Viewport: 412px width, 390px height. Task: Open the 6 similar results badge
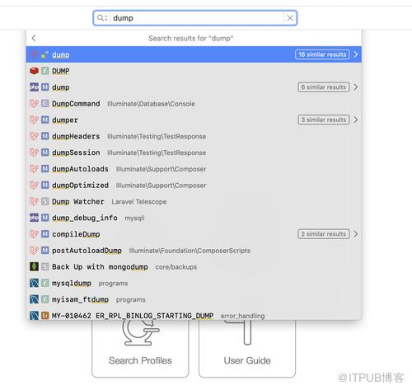click(324, 87)
